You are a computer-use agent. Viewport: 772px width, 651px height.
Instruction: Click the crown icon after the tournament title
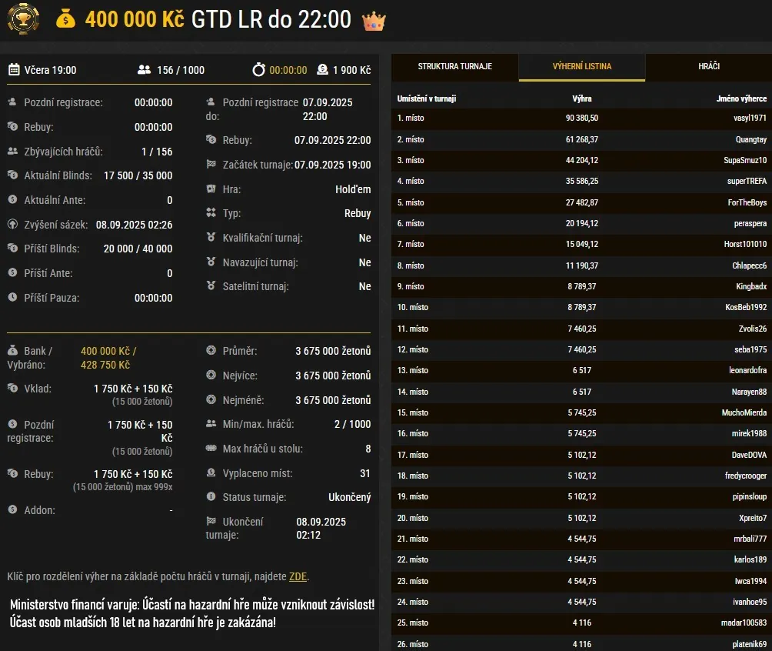tap(374, 21)
